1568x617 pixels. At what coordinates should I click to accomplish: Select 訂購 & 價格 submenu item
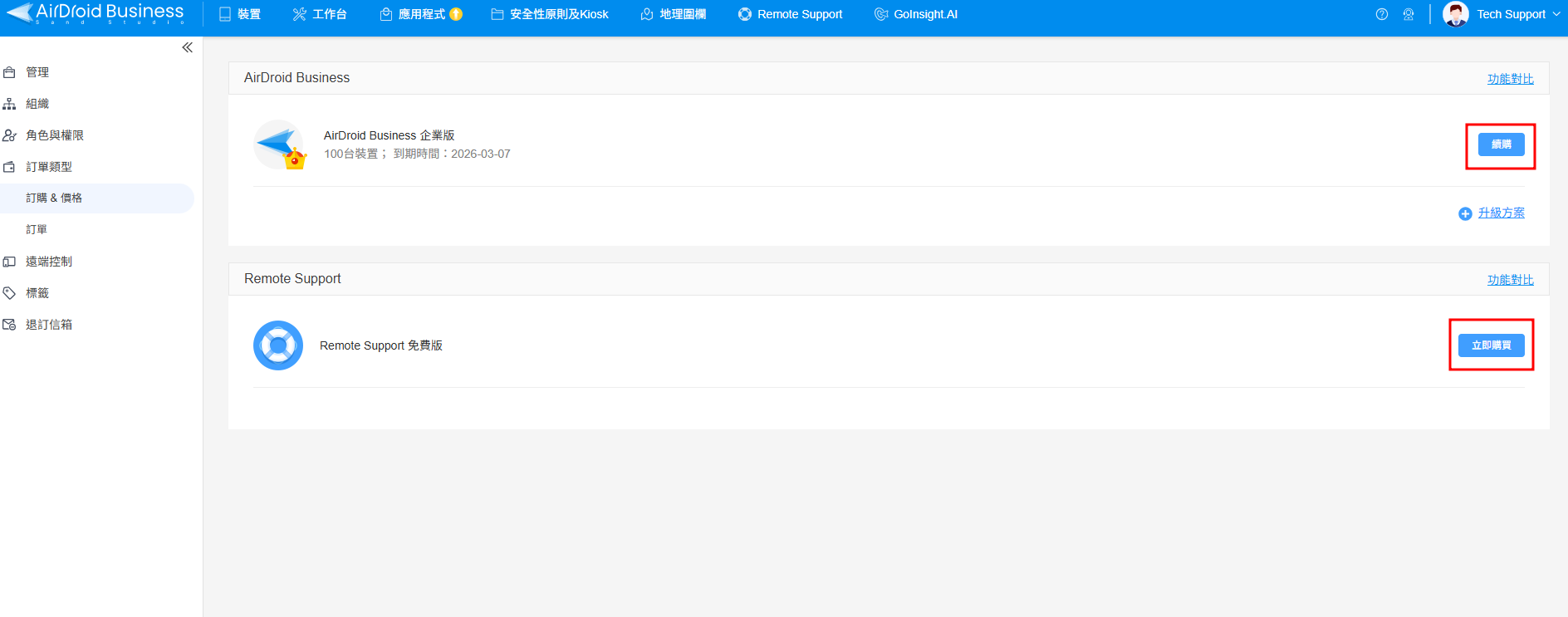pos(97,198)
